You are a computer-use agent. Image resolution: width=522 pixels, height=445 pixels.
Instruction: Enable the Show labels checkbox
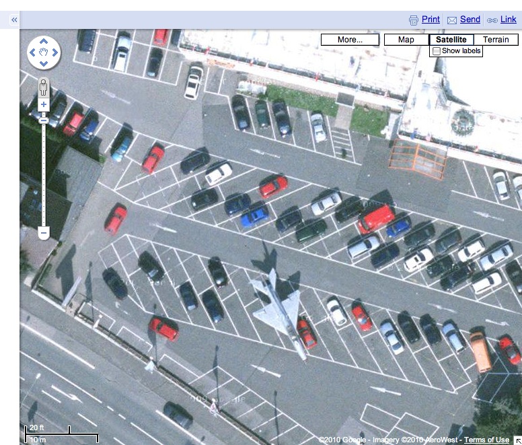437,51
